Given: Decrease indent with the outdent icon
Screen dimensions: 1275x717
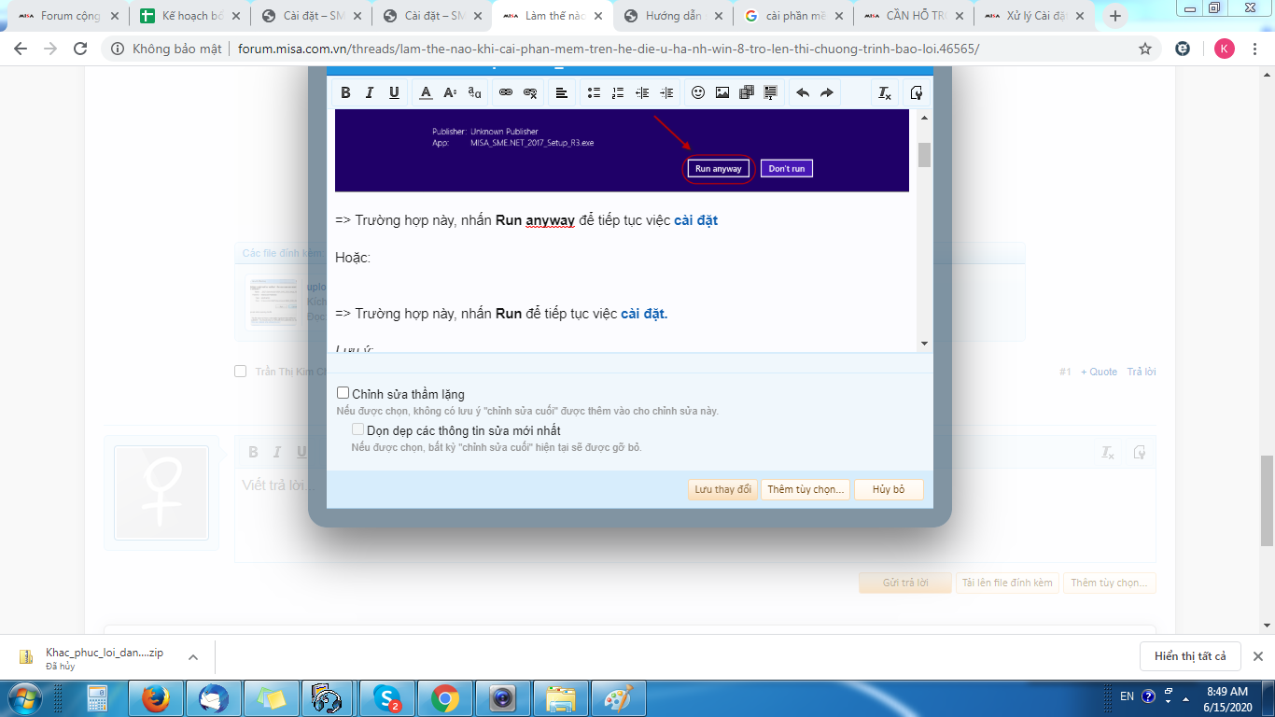Looking at the screenshot, I should pos(642,92).
